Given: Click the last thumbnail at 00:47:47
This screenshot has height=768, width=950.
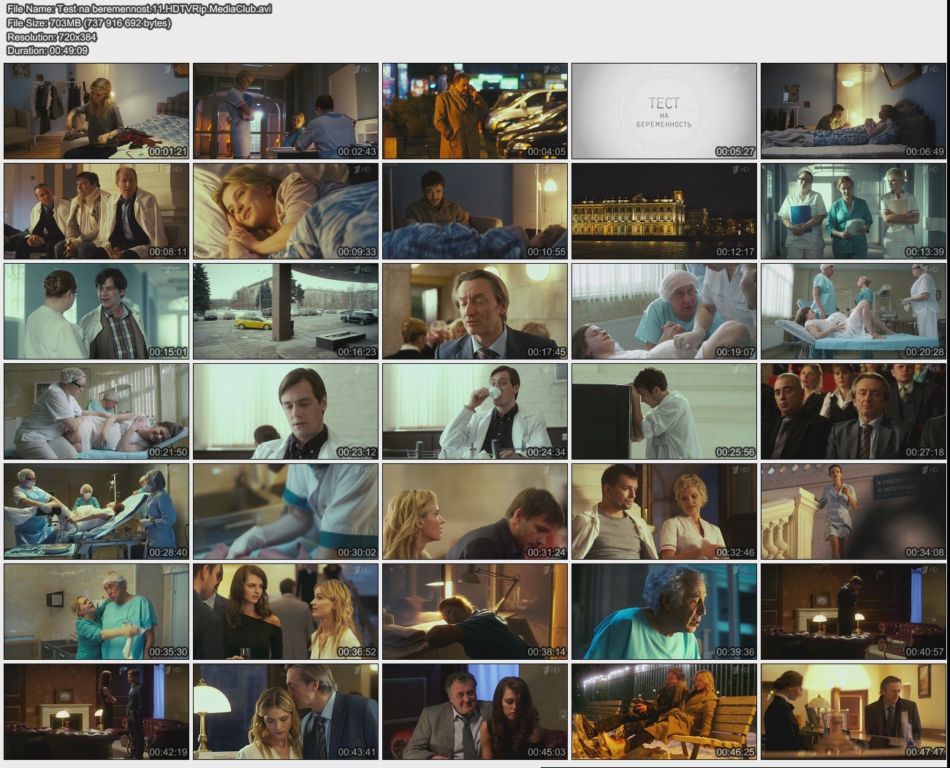Looking at the screenshot, I should [853, 712].
